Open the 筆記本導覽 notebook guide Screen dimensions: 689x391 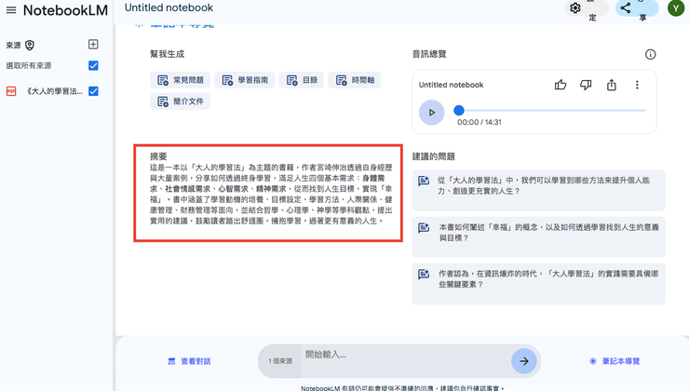tap(615, 361)
